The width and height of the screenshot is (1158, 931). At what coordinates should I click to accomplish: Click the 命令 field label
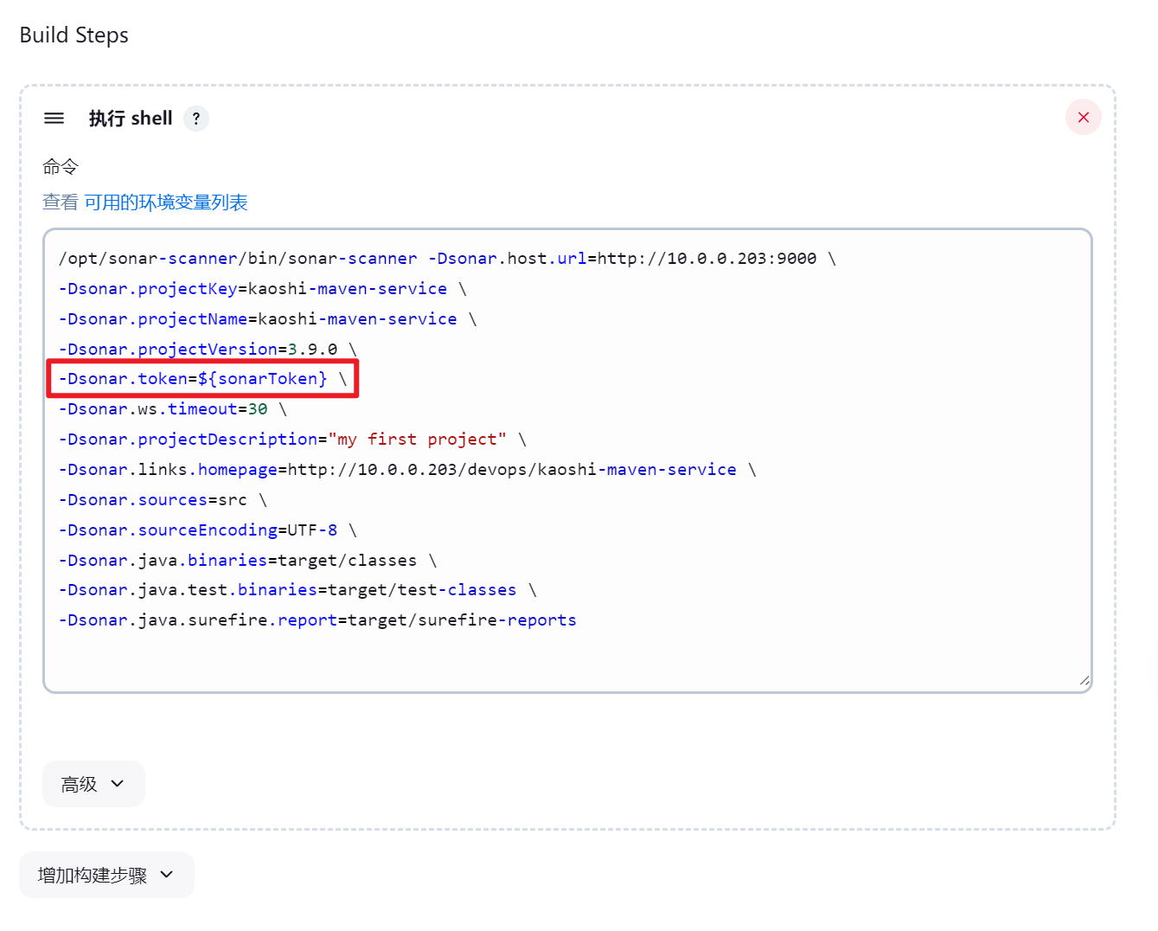click(x=61, y=166)
